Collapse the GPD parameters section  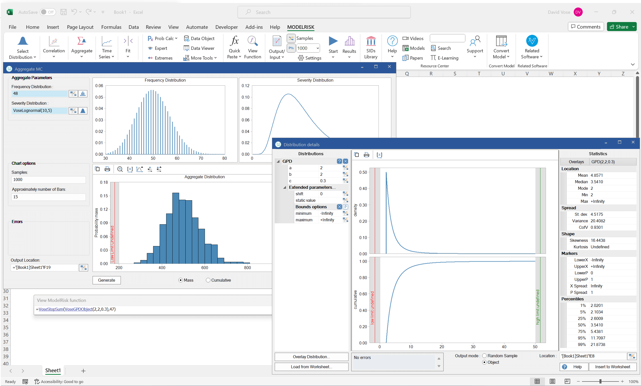click(278, 161)
